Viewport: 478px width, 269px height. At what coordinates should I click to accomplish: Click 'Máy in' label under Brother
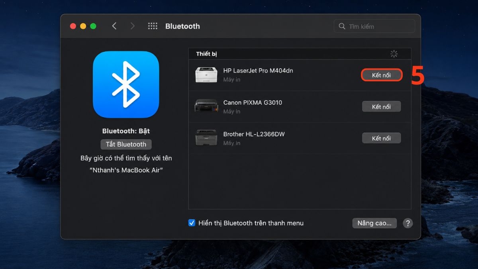point(232,143)
